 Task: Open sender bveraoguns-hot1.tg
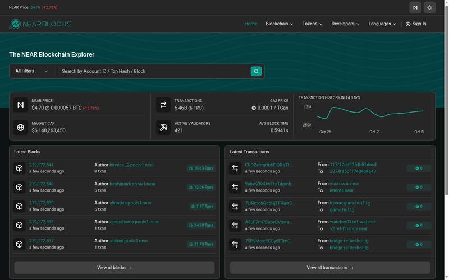coord(350,203)
